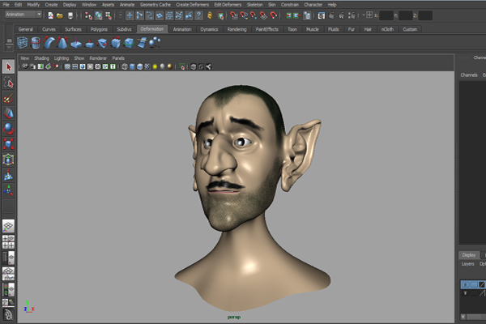Activate the Scale tool

point(8,144)
